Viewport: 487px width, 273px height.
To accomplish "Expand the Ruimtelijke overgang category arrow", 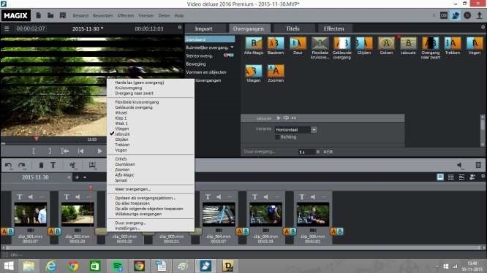I will click(x=232, y=47).
